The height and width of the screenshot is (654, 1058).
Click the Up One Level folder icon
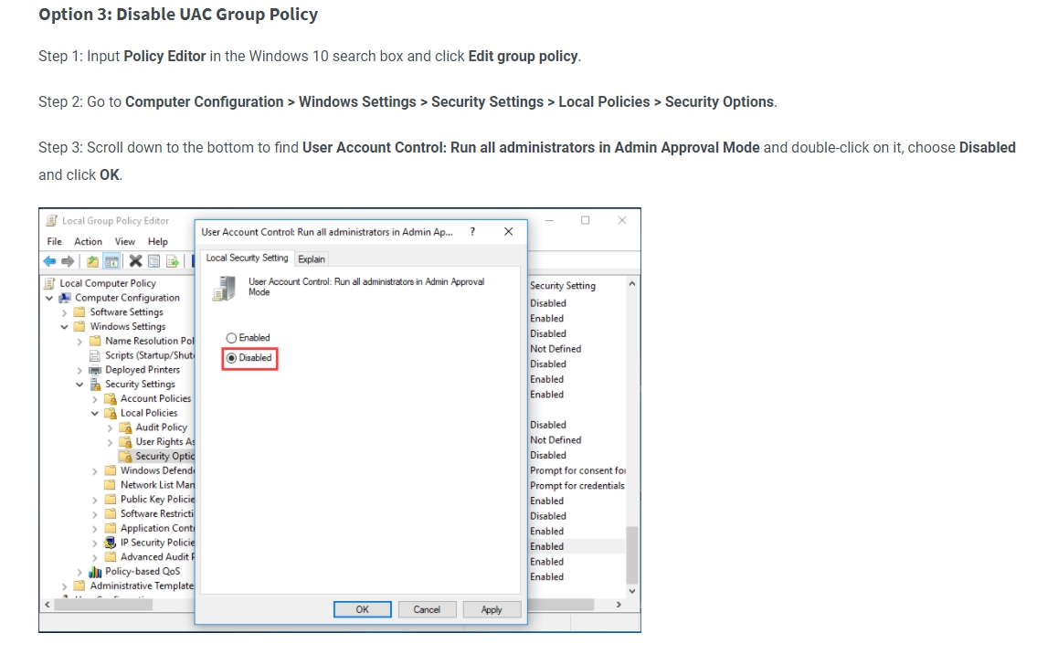92,261
